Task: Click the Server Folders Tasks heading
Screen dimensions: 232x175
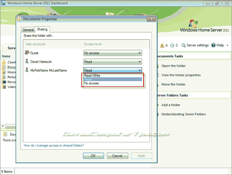Action: point(173,95)
